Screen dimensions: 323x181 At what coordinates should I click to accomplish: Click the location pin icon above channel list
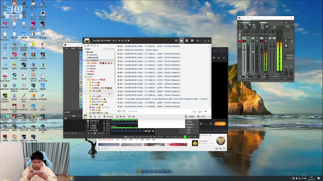click(91, 46)
